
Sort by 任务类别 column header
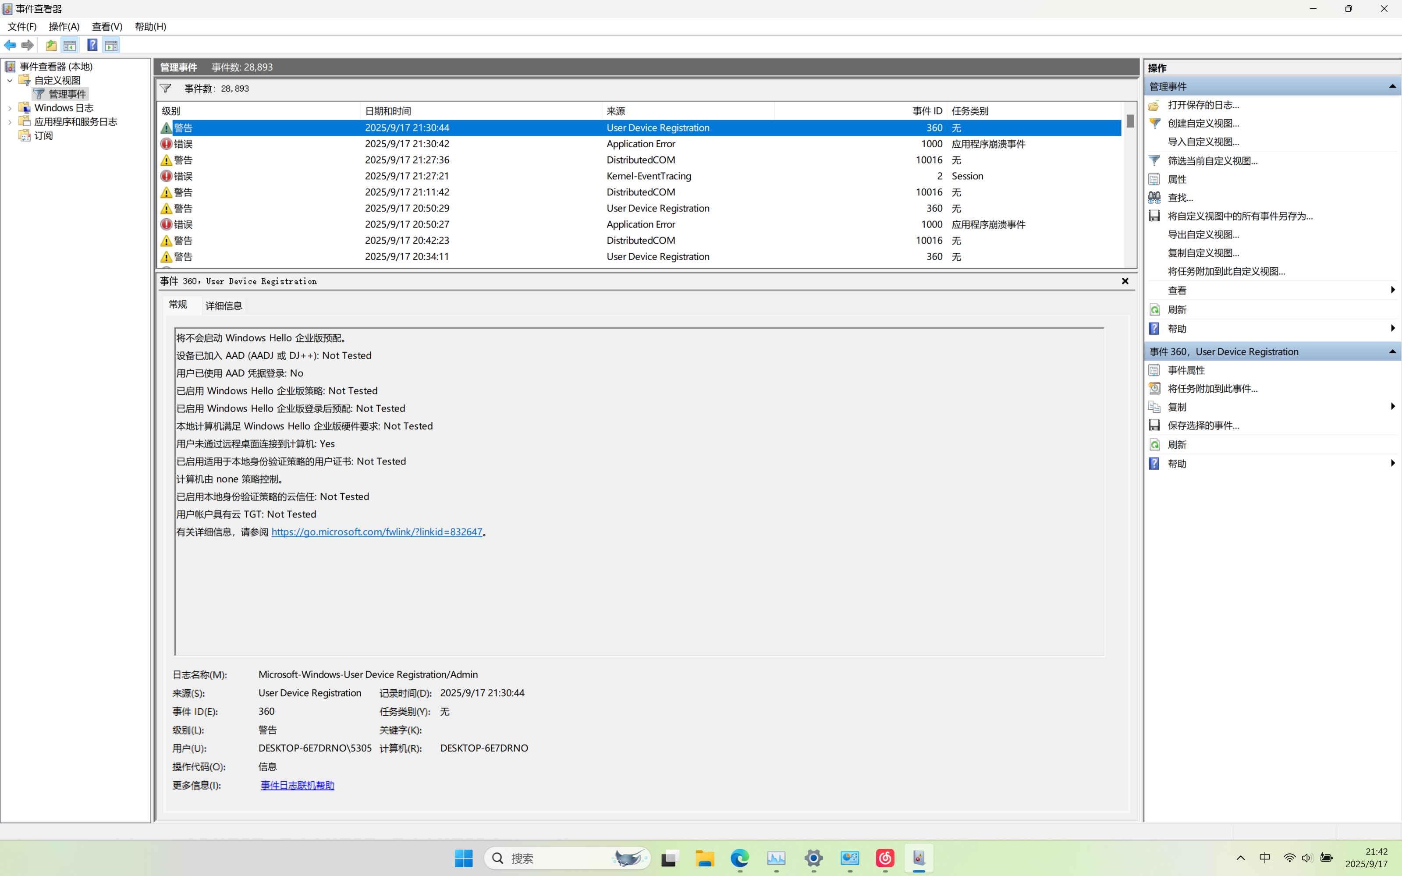pyautogui.click(x=1034, y=111)
